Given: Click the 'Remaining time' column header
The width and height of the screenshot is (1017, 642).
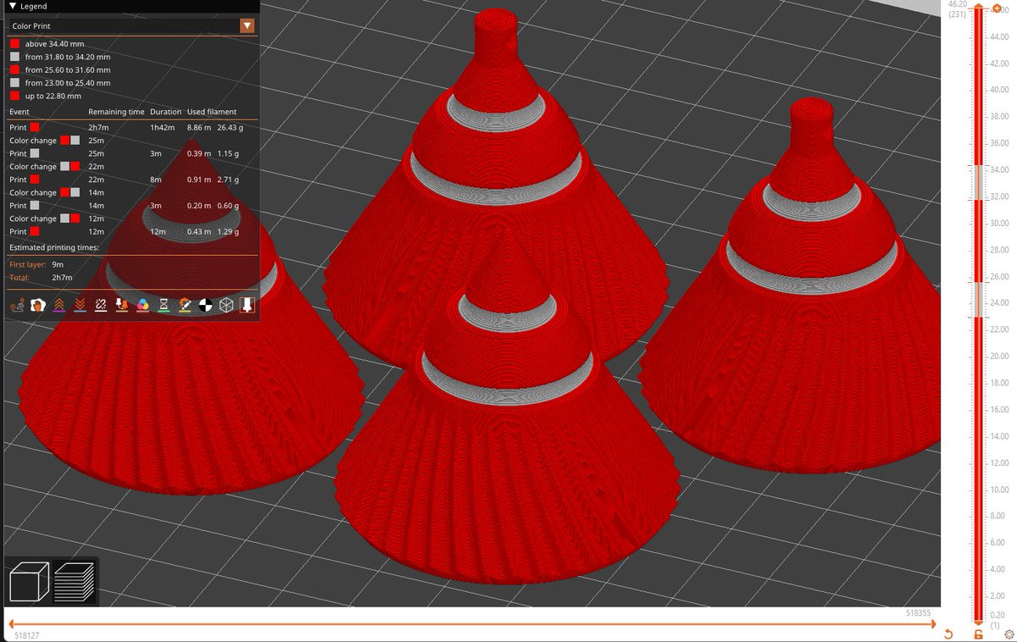Looking at the screenshot, I should (x=116, y=112).
